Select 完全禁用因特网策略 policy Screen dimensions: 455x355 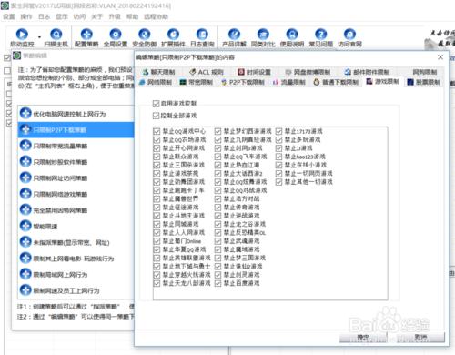[76, 210]
